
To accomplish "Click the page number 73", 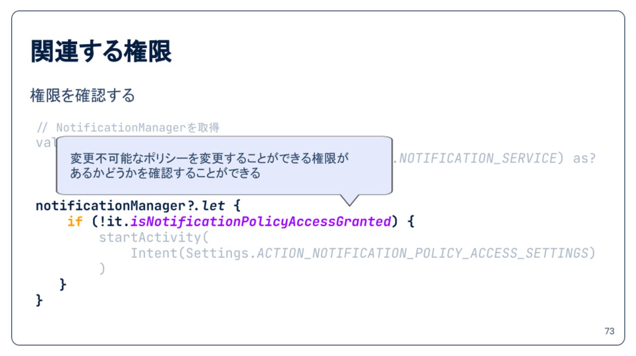I will (609, 331).
